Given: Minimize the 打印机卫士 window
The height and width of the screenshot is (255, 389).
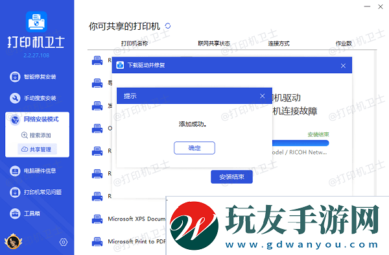Looking at the screenshot, I should coord(367,6).
